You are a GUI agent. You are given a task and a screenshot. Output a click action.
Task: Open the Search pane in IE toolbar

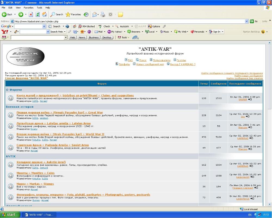pyautogui.click(x=57, y=14)
